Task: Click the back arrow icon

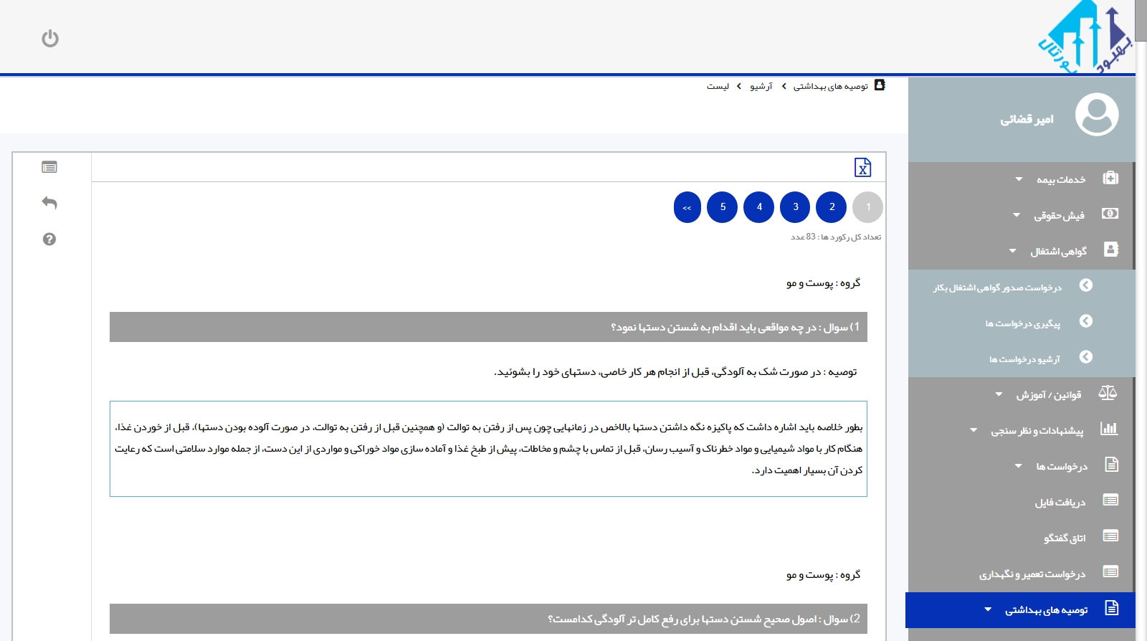Action: (x=49, y=203)
